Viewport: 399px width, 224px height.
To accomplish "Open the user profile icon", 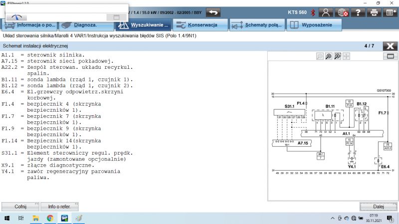I will click(x=326, y=12).
